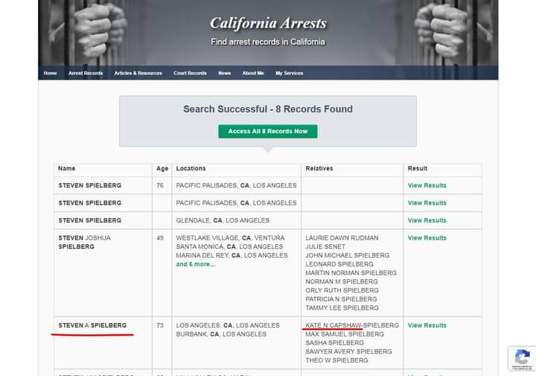Click the California Arrests site title

pyautogui.click(x=268, y=23)
